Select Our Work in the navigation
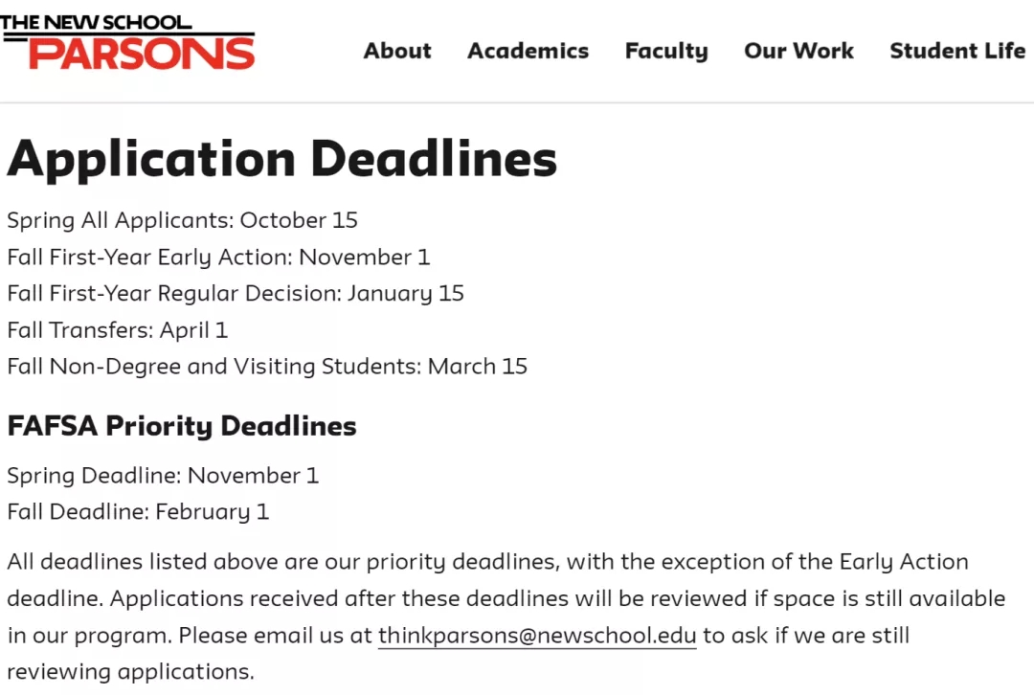 point(798,51)
